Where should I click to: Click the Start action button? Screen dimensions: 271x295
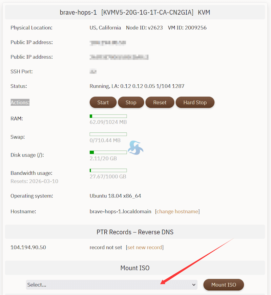103,102
